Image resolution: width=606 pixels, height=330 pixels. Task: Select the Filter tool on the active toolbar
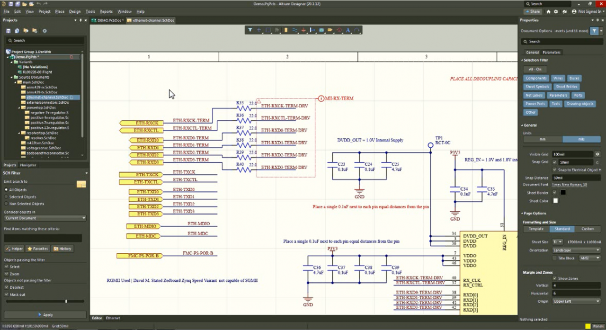[250, 30]
